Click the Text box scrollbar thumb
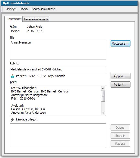This screenshot has height=158, width=140. tap(103, 96)
